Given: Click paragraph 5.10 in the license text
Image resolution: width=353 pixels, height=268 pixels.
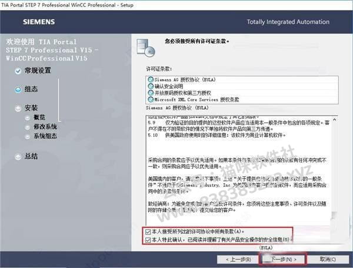Looking at the screenshot, I should (x=217, y=135).
